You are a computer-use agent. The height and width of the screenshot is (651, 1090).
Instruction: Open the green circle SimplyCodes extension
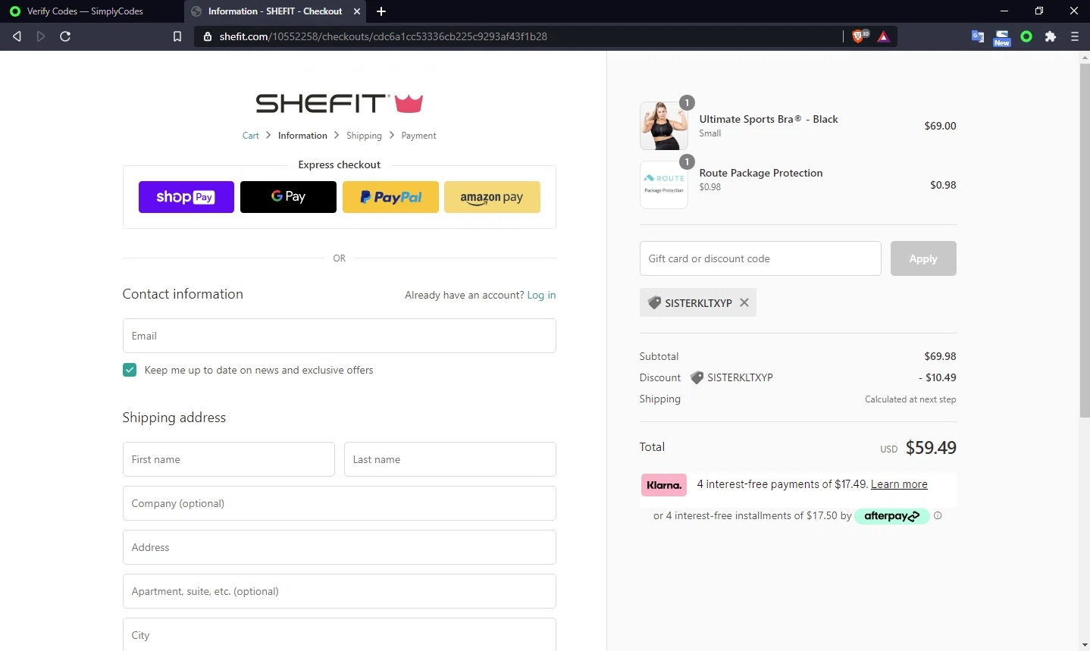point(1026,36)
